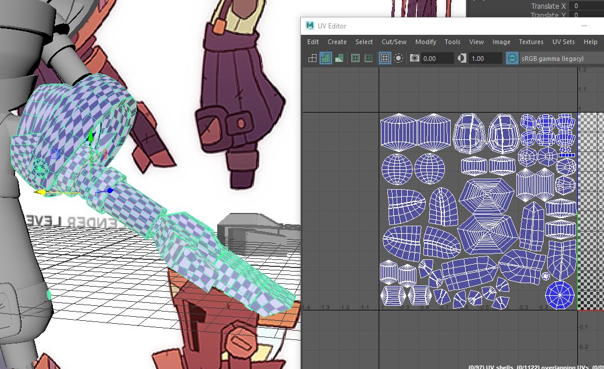The image size is (604, 369).
Task: Click the texture borders display icon
Action: 355,59
